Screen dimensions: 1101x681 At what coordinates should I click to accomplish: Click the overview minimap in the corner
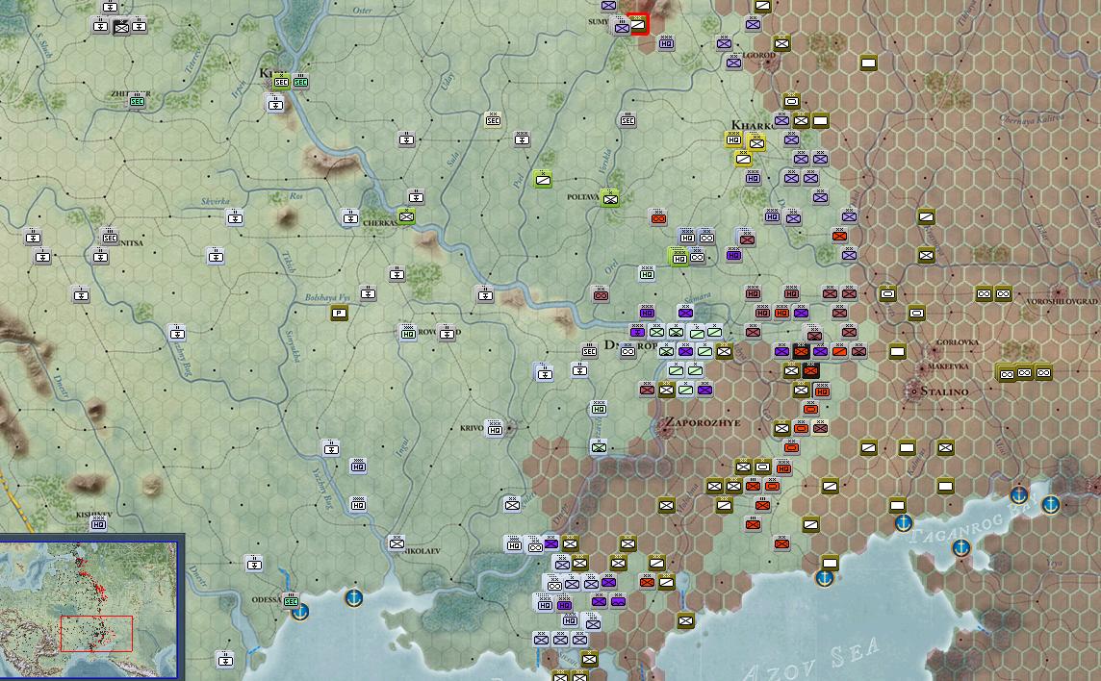pyautogui.click(x=90, y=609)
